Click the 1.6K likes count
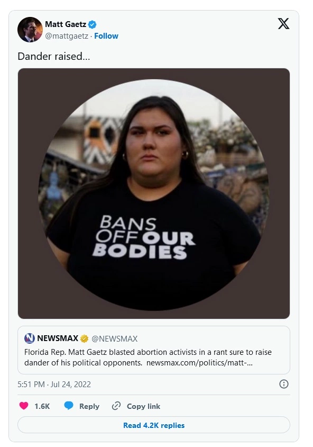This screenshot has height=447, width=313. tap(42, 406)
